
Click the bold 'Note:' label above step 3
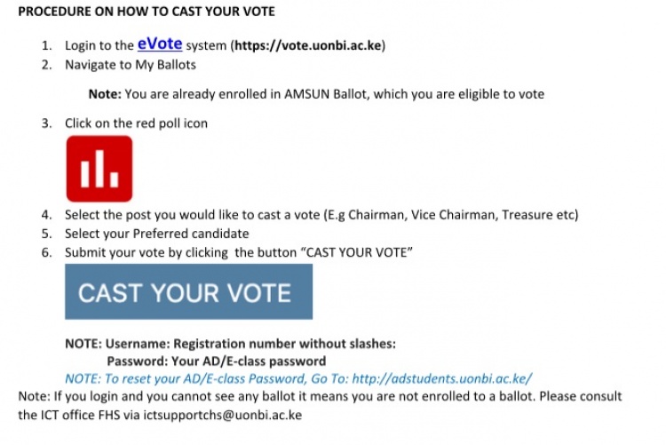click(105, 94)
